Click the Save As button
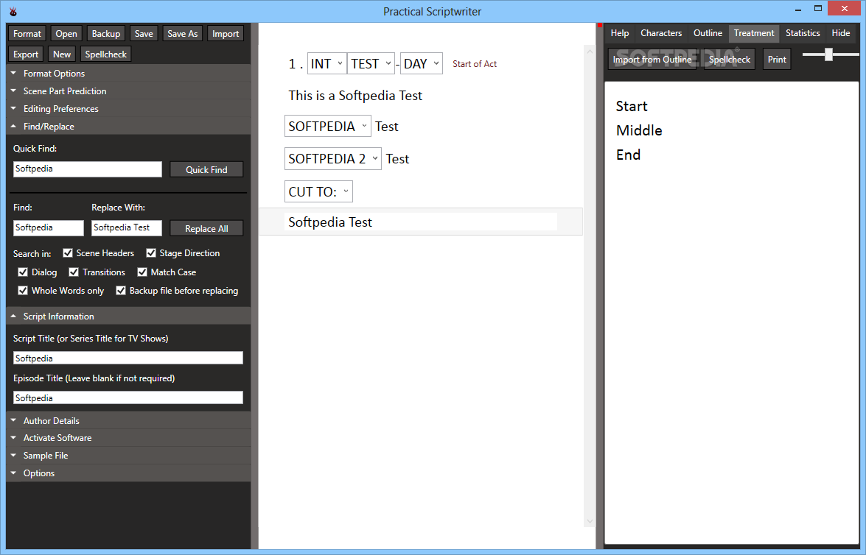The width and height of the screenshot is (866, 555). (182, 34)
